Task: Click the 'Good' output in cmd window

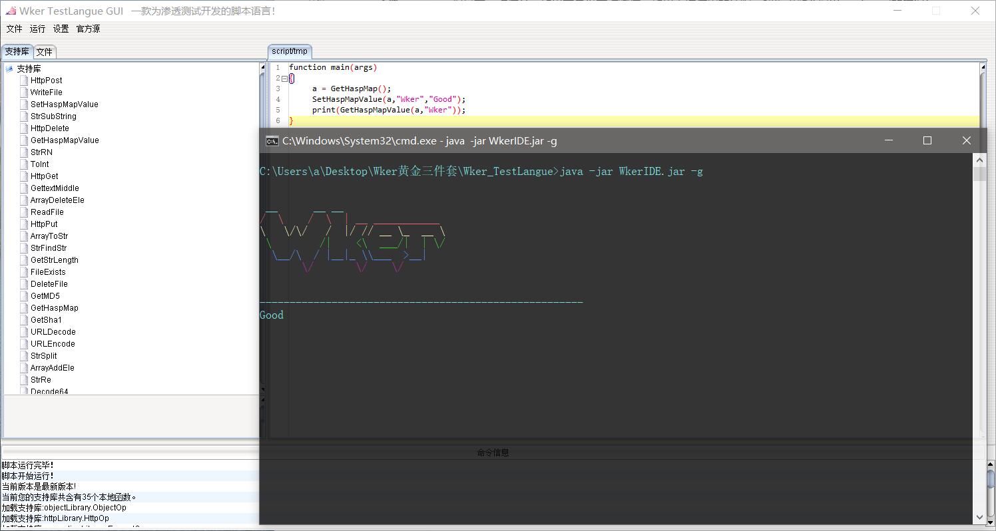Action: 272,315
